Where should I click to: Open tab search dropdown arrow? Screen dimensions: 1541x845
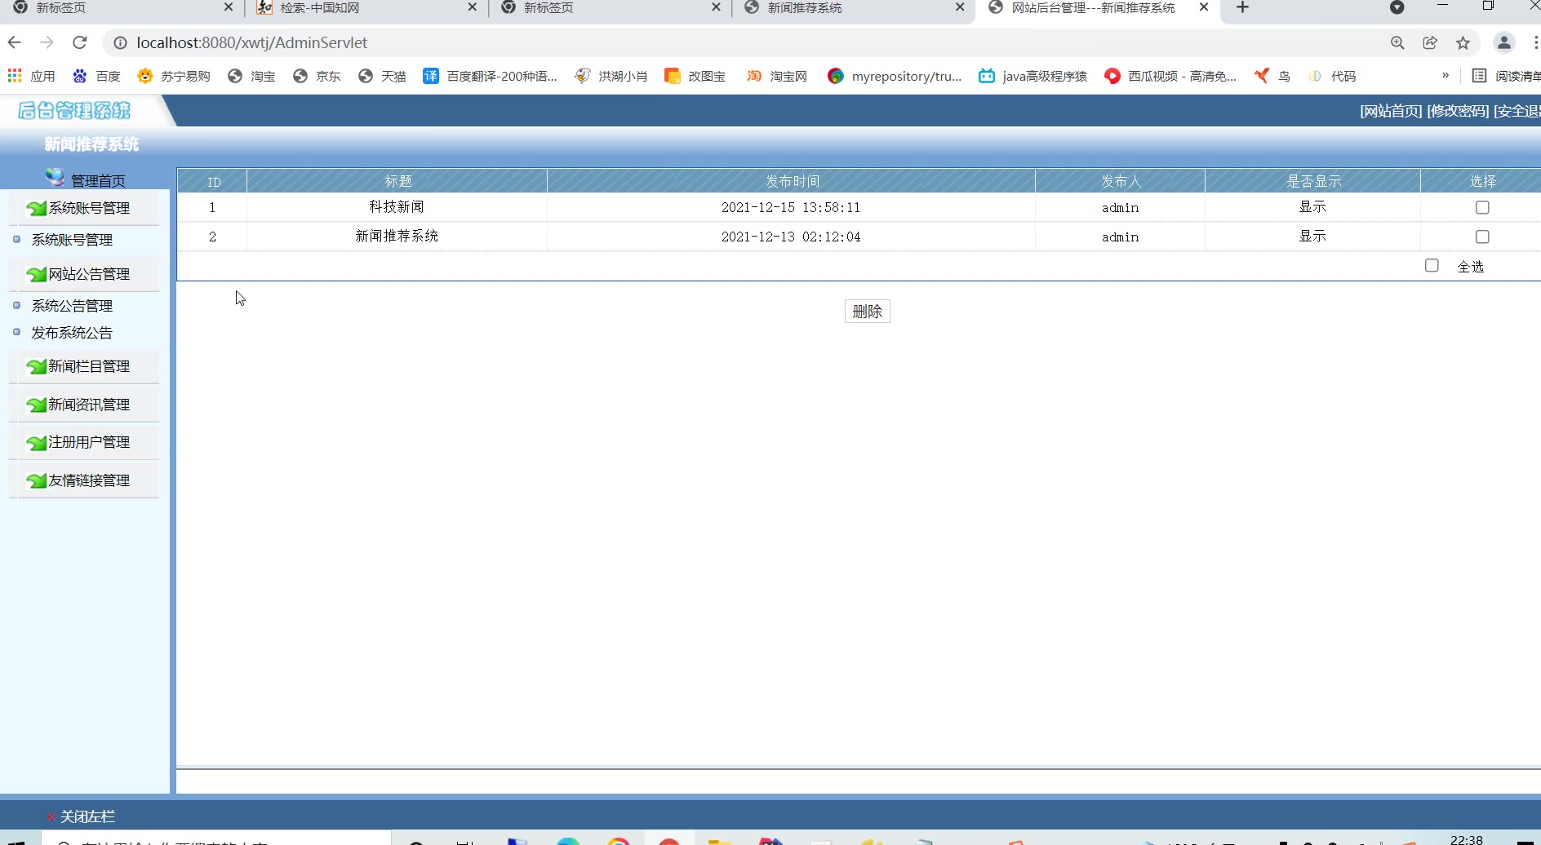[x=1397, y=7]
